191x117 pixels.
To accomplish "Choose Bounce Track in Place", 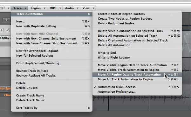I will point(51,71).
